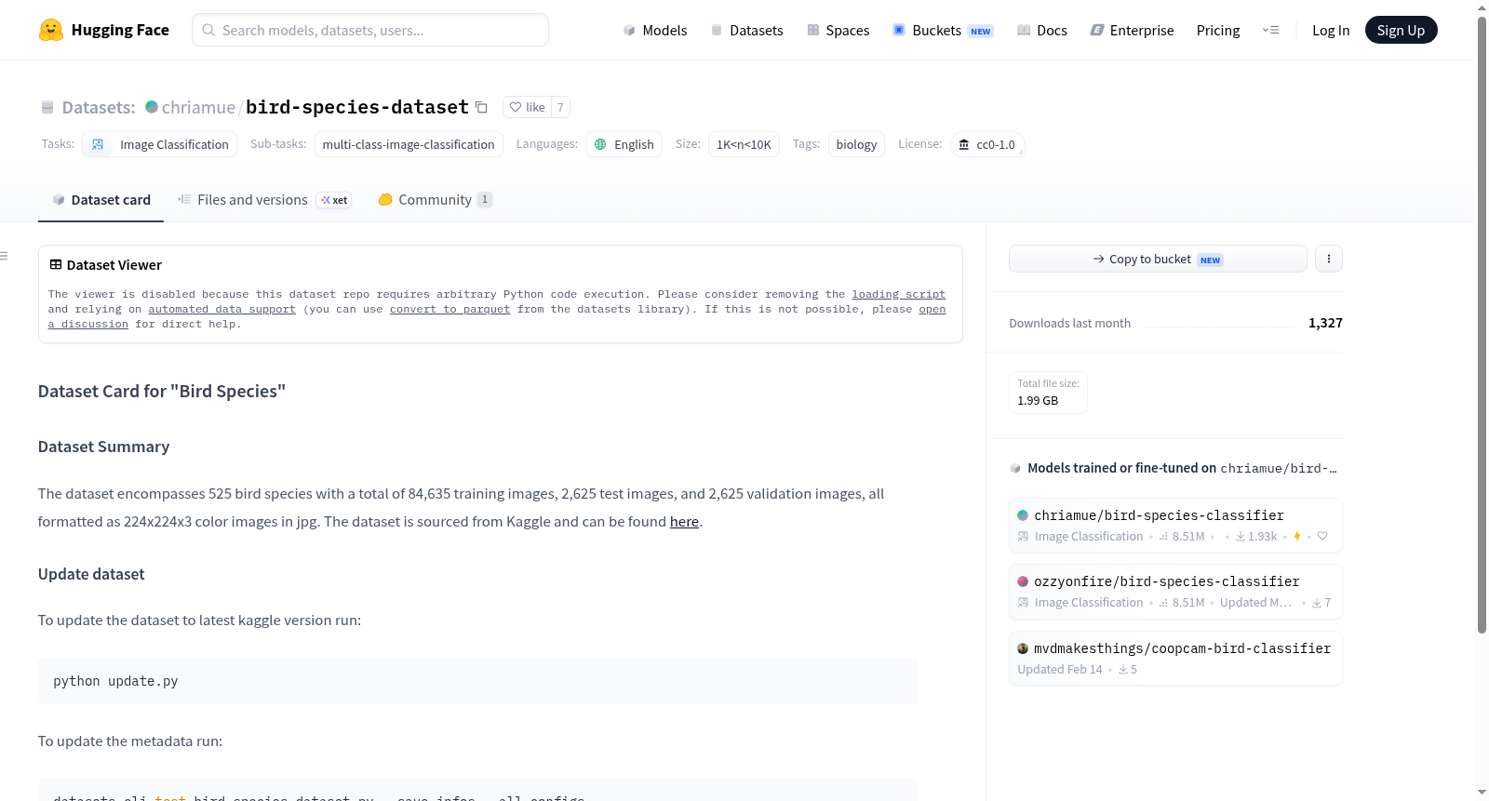Open the Enterprise page
This screenshot has width=1489, height=801.
(x=1132, y=31)
